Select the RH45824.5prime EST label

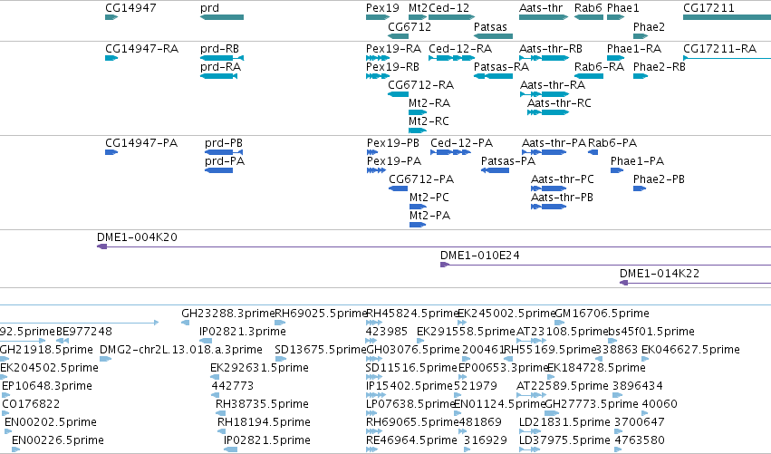point(412,314)
